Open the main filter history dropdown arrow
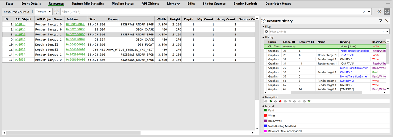The width and height of the screenshot is (393, 137). [x=369, y=12]
